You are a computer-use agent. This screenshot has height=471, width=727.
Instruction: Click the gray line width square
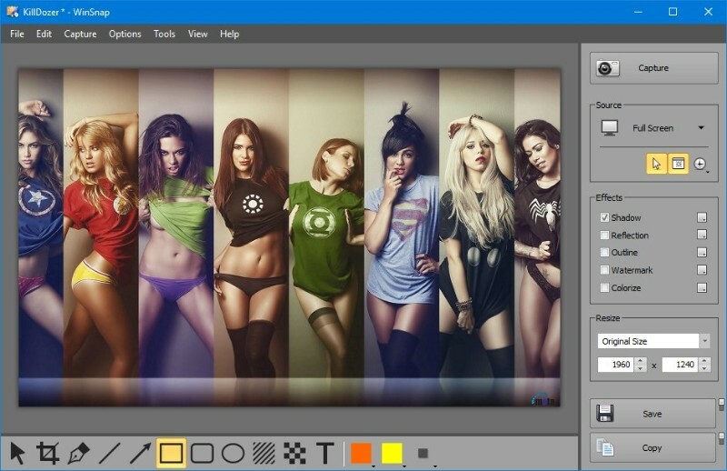pos(423,453)
